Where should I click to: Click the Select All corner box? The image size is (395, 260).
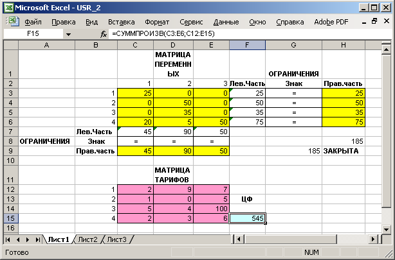coord(11,45)
